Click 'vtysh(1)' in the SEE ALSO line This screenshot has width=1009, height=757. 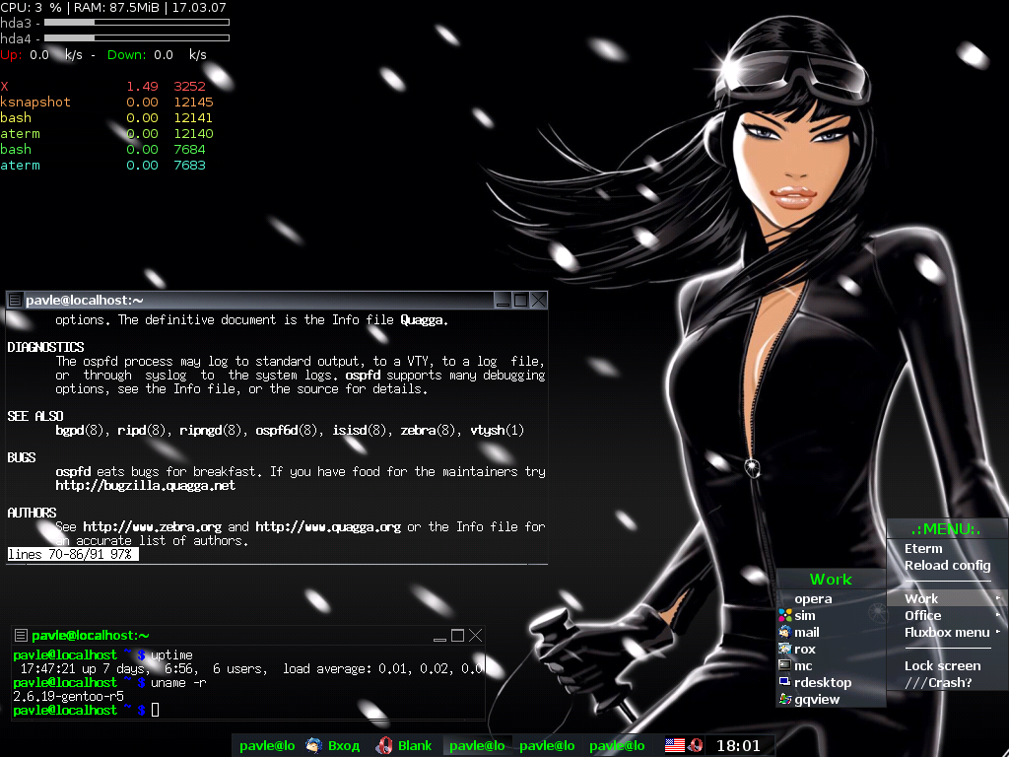click(498, 430)
